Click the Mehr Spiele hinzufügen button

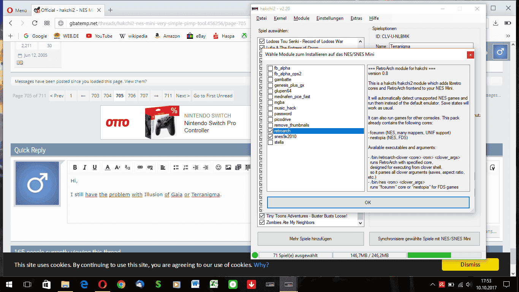pos(310,239)
